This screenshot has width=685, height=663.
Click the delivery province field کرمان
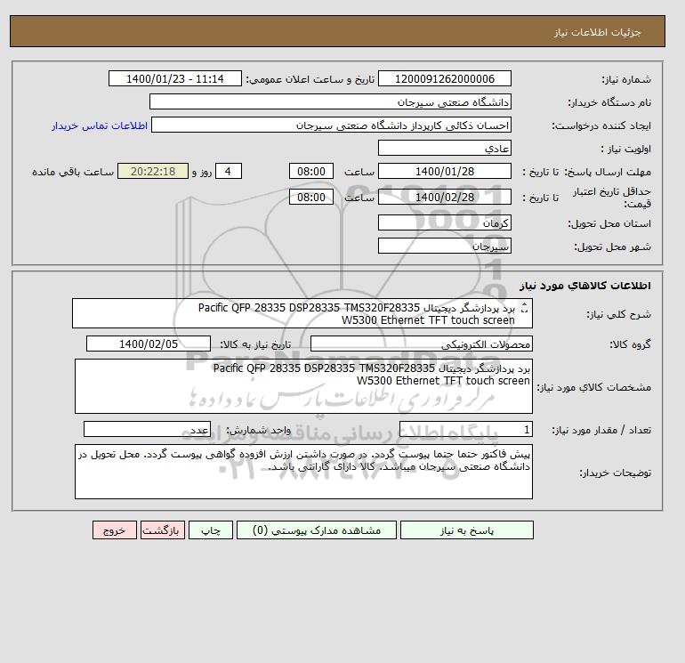(x=444, y=222)
